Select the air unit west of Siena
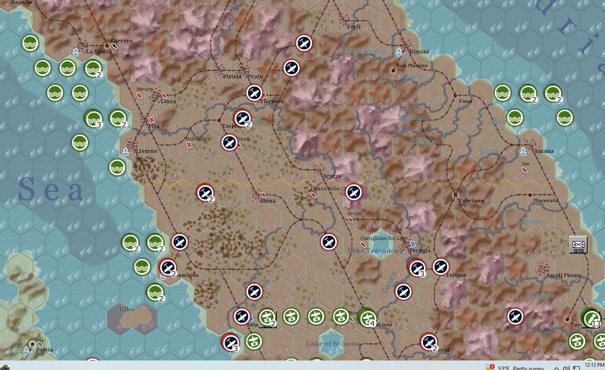Viewport: 605px width, 370px height. 205,193
